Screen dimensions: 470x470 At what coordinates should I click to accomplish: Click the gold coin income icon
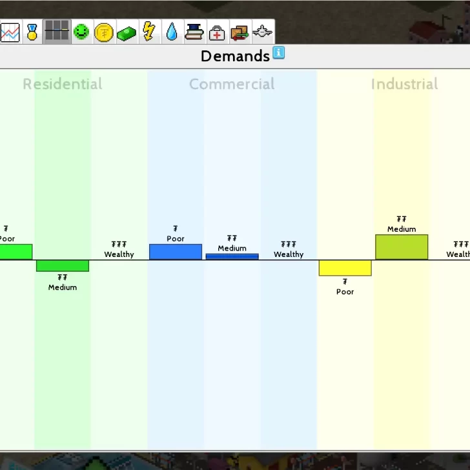tap(103, 32)
